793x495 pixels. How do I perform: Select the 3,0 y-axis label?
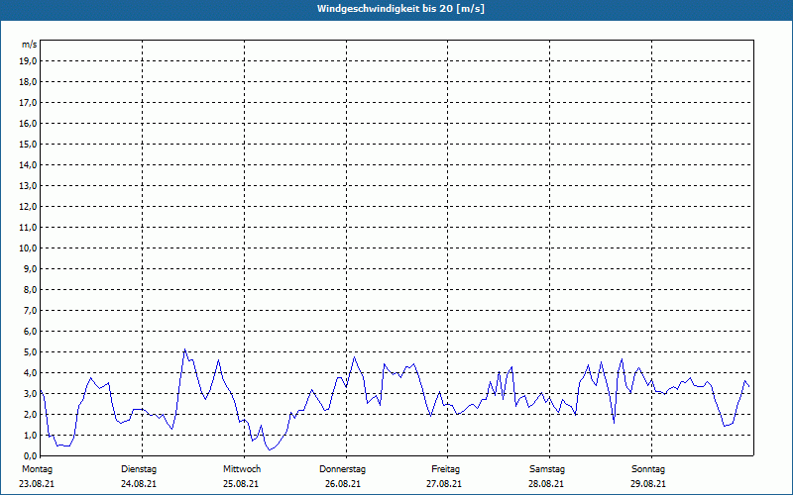[x=31, y=393]
